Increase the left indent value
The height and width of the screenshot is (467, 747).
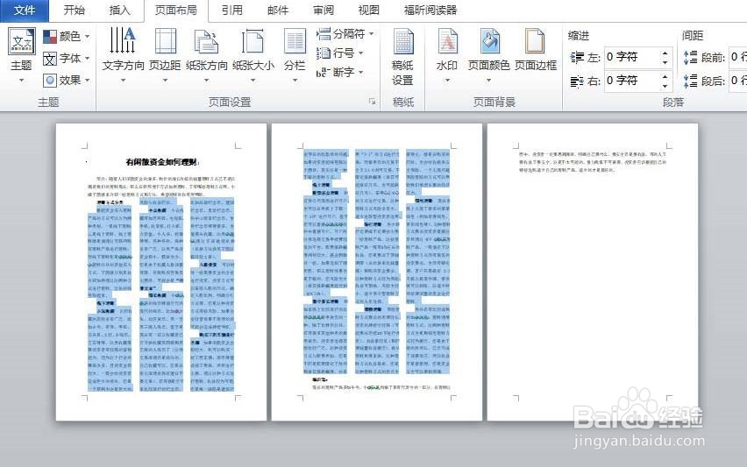[665, 53]
